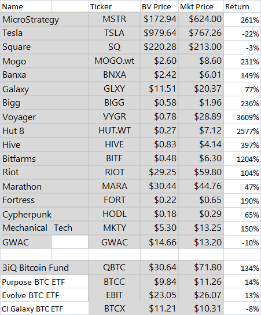Select Marathon's $30.44 BV price cell
The width and height of the screenshot is (261, 315).
click(159, 186)
